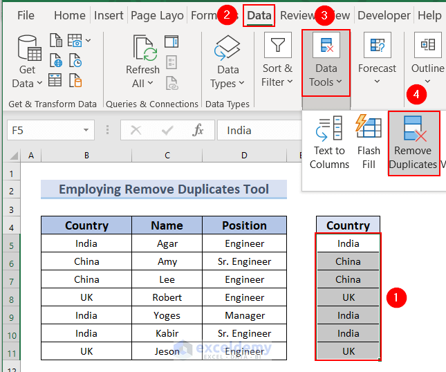Click Flash Fill
The height and width of the screenshot is (372, 446).
pos(369,142)
